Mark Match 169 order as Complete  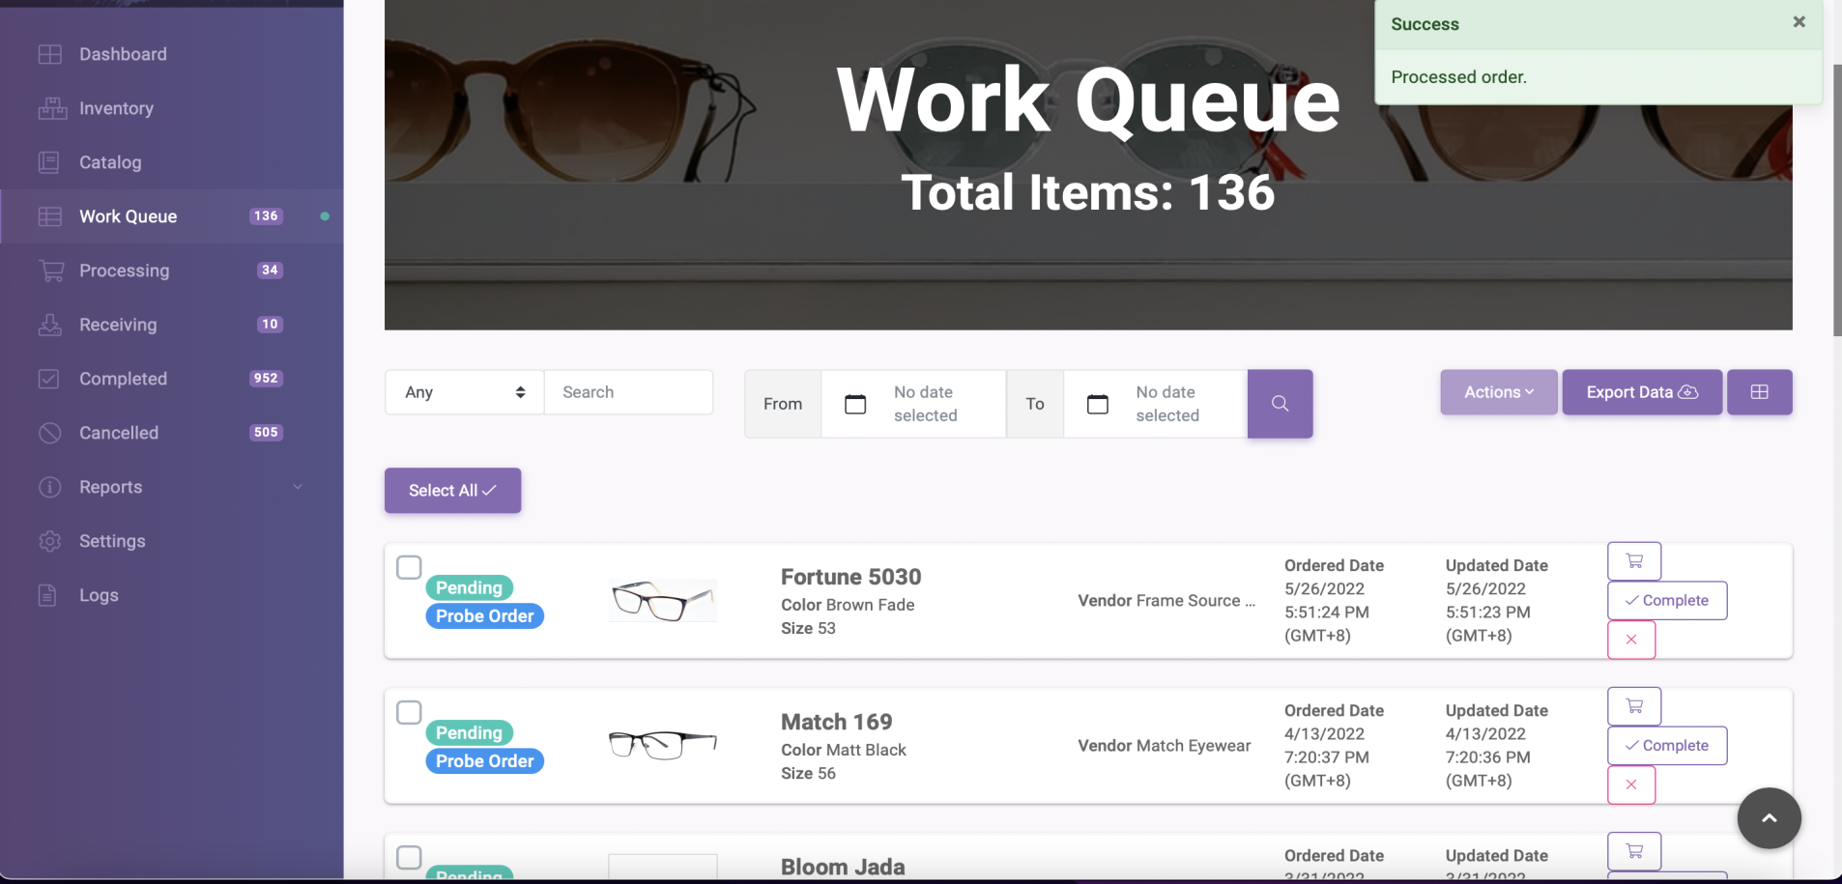[1667, 746]
